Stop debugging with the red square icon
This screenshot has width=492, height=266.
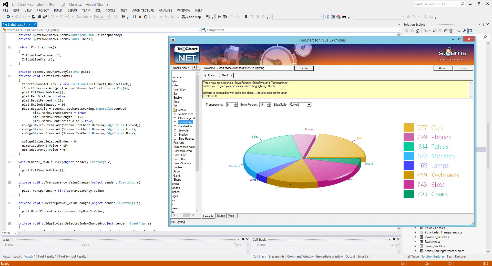click(x=140, y=16)
